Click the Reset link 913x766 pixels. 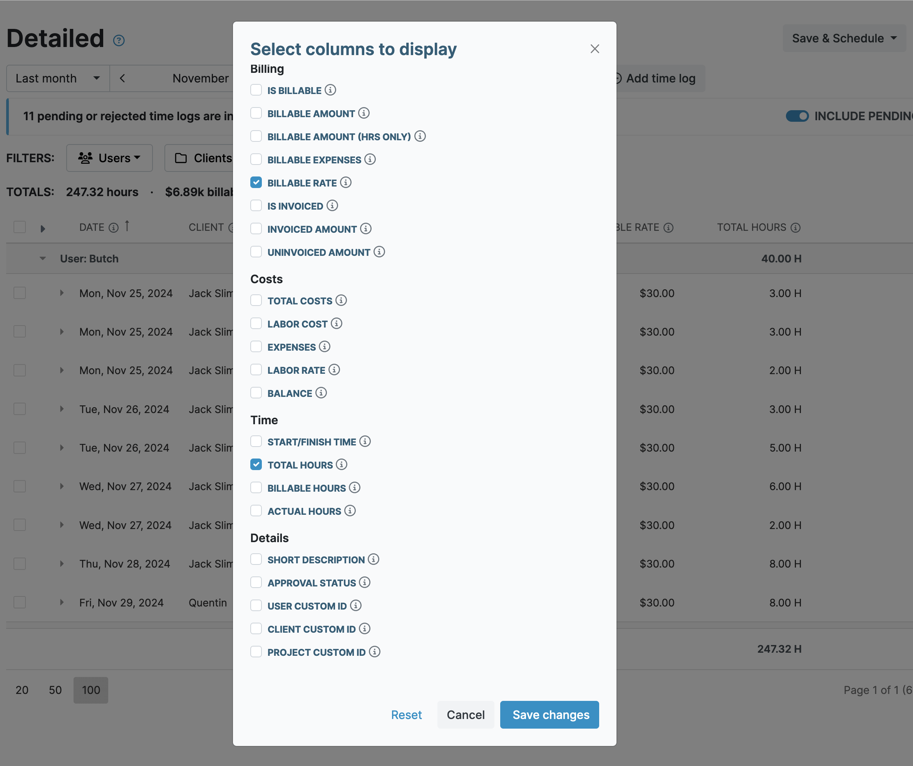click(406, 715)
